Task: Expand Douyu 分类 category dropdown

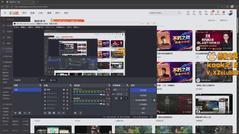Action: tap(41, 13)
